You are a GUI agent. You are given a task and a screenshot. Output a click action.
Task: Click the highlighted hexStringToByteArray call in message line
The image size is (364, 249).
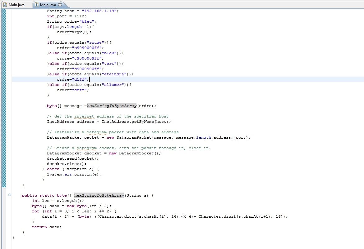[x=112, y=106]
